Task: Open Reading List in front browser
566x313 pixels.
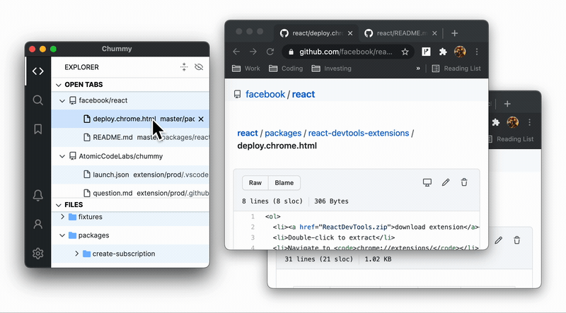Action: 456,69
